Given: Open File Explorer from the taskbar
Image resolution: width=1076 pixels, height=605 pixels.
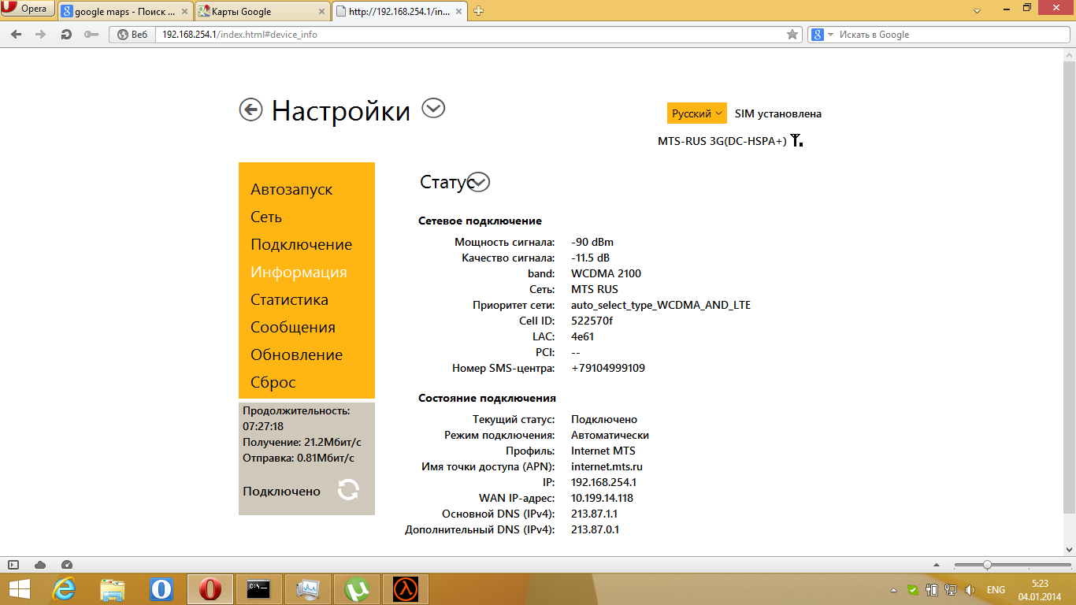Looking at the screenshot, I should point(113,589).
